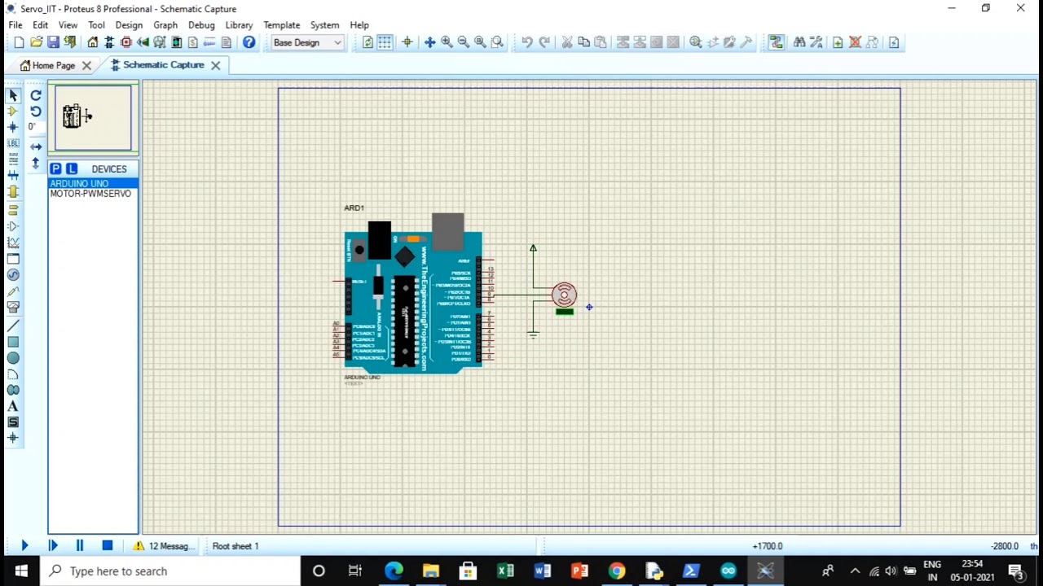
Task: Rotate component clockwise in left panel
Action: point(36,95)
